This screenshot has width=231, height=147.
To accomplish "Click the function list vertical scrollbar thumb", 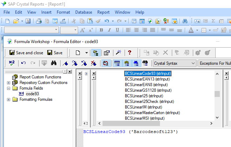I will tap(217, 94).
